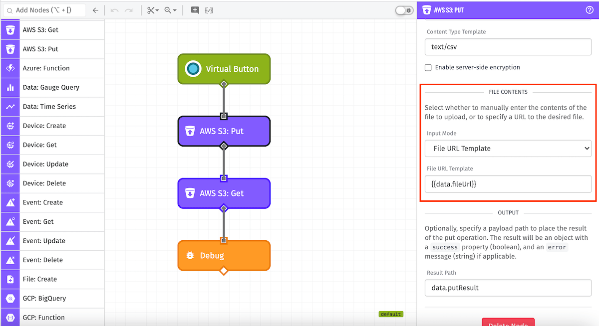Choose the Azure: Function palette node

click(x=52, y=68)
